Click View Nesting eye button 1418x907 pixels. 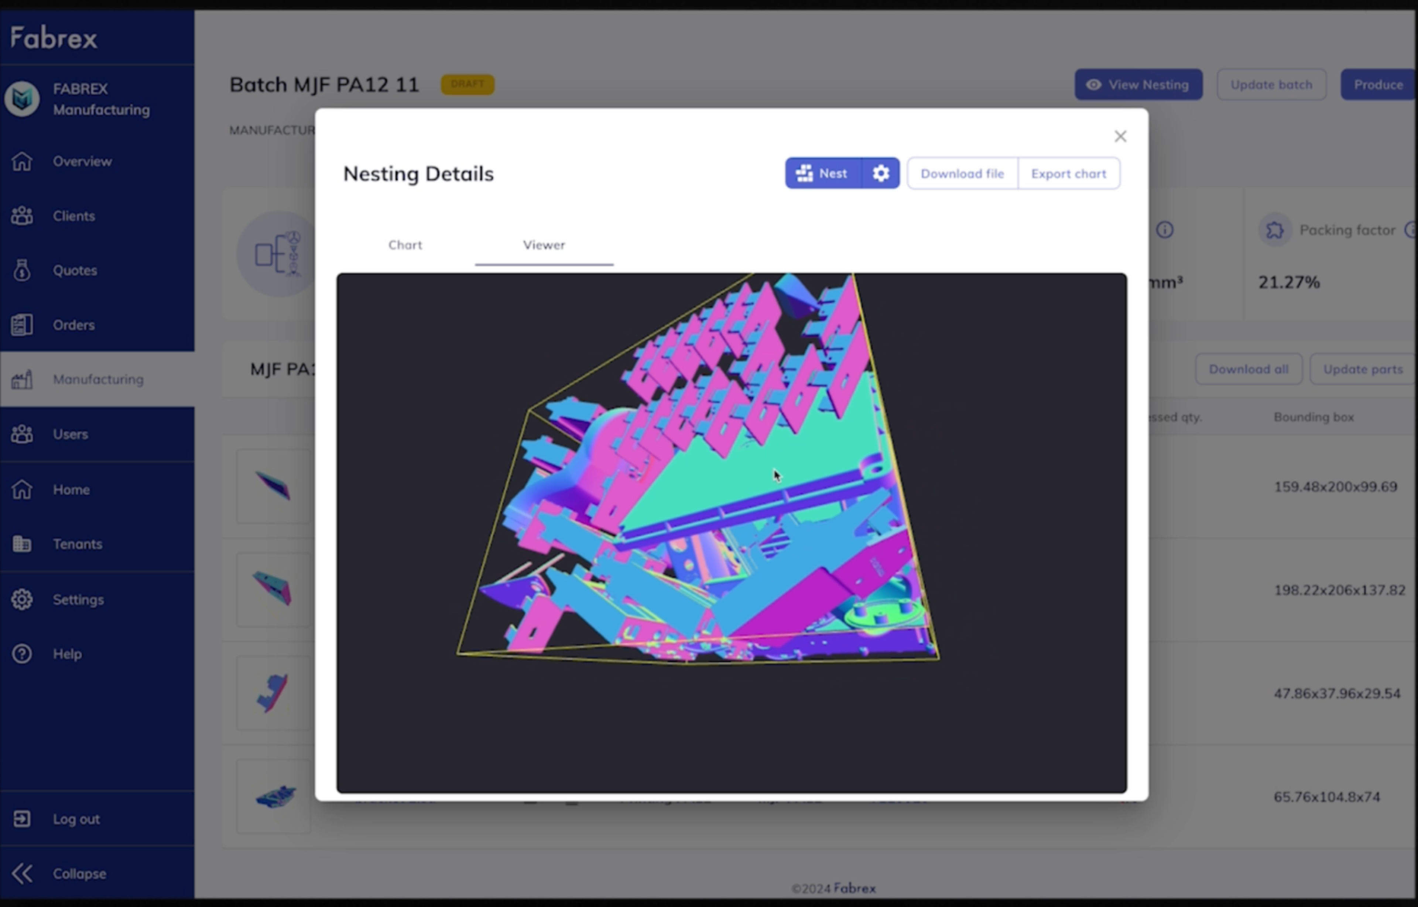click(x=1138, y=85)
